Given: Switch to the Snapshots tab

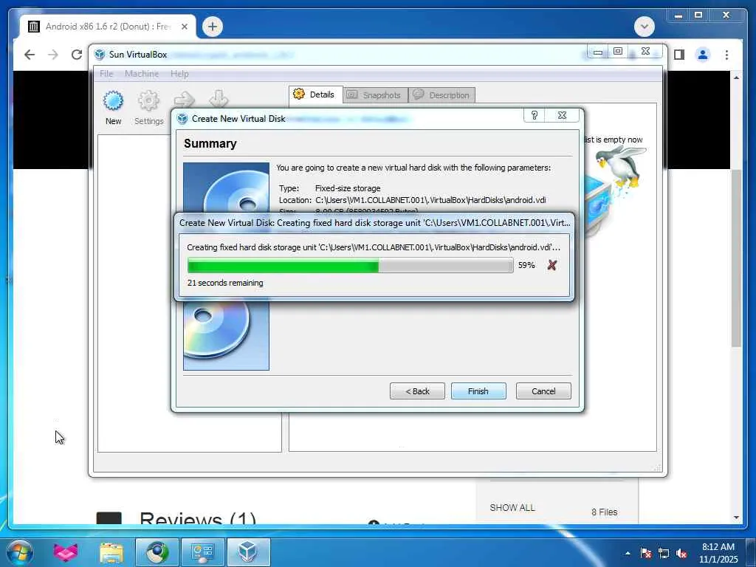Looking at the screenshot, I should coord(375,95).
